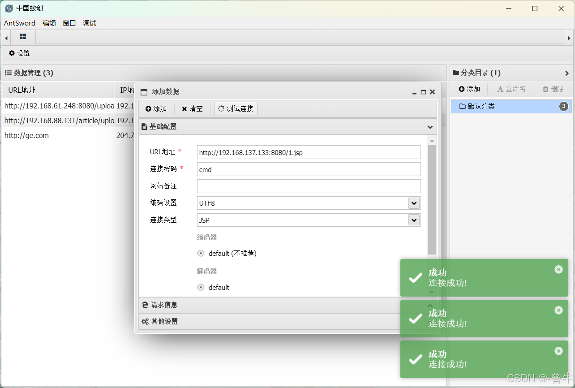The width and height of the screenshot is (575, 388).
Task: Click the 数据管理 (3) panel header
Action: click(x=224, y=73)
